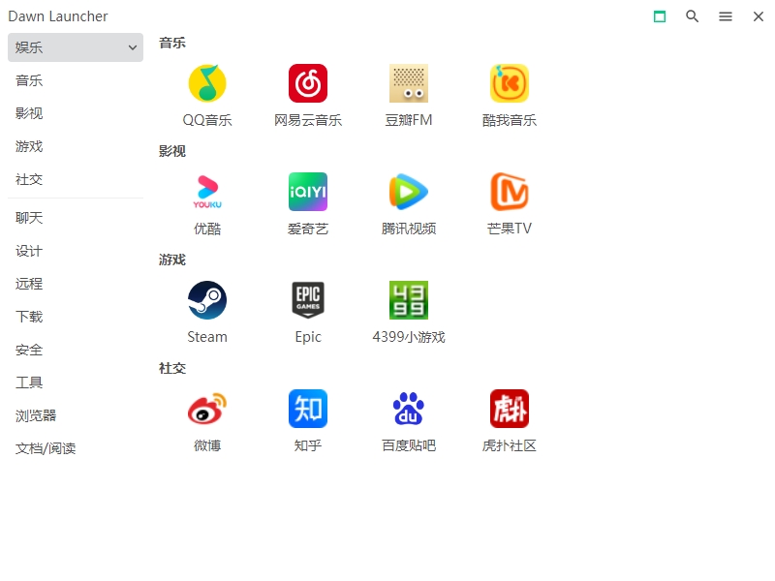This screenshot has height=581, width=775.
Task: Open the 网易云音乐 icon
Action: coord(308,83)
